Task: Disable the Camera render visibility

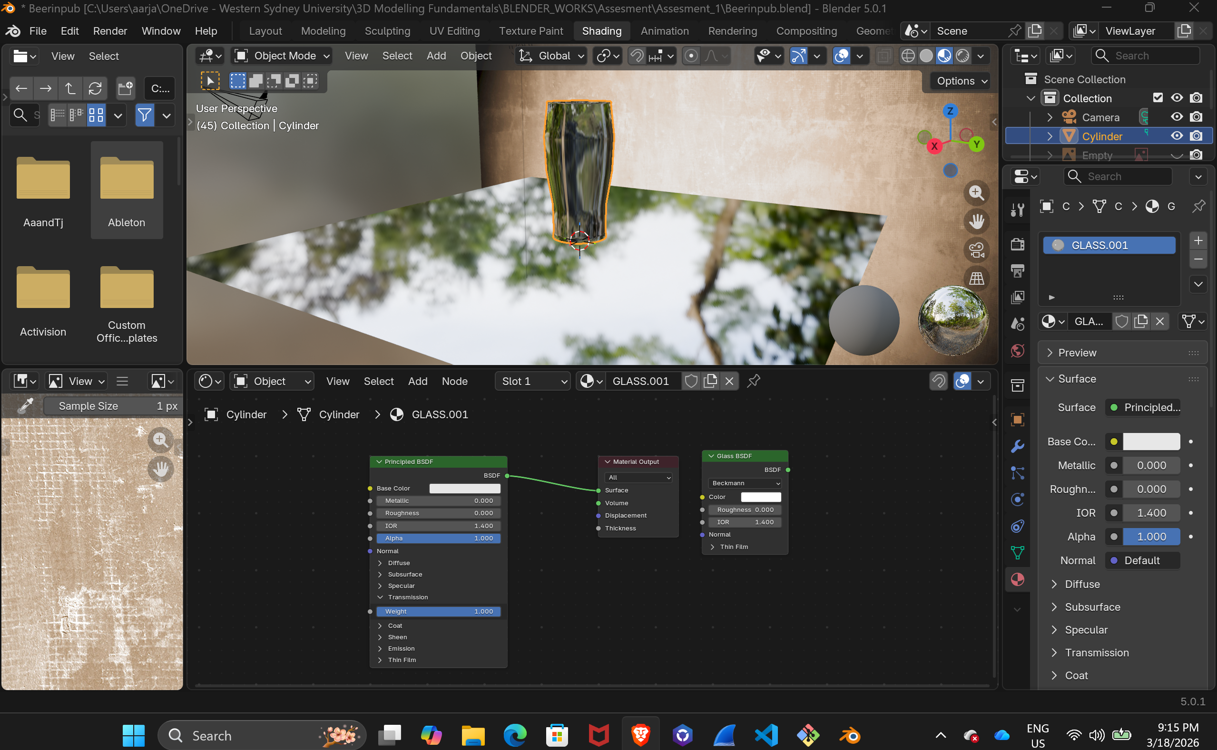Action: pyautogui.click(x=1196, y=117)
